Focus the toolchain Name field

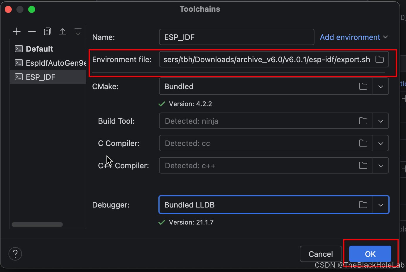[x=236, y=37]
